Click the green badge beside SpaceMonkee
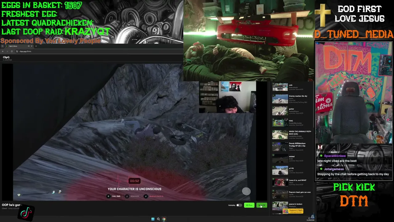394x222 pixels. click(321, 156)
